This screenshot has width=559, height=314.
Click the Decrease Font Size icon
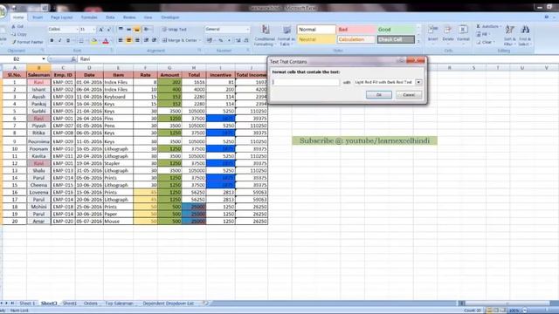pos(108,29)
